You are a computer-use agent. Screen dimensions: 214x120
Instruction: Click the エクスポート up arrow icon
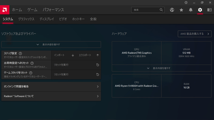click(x=98, y=55)
